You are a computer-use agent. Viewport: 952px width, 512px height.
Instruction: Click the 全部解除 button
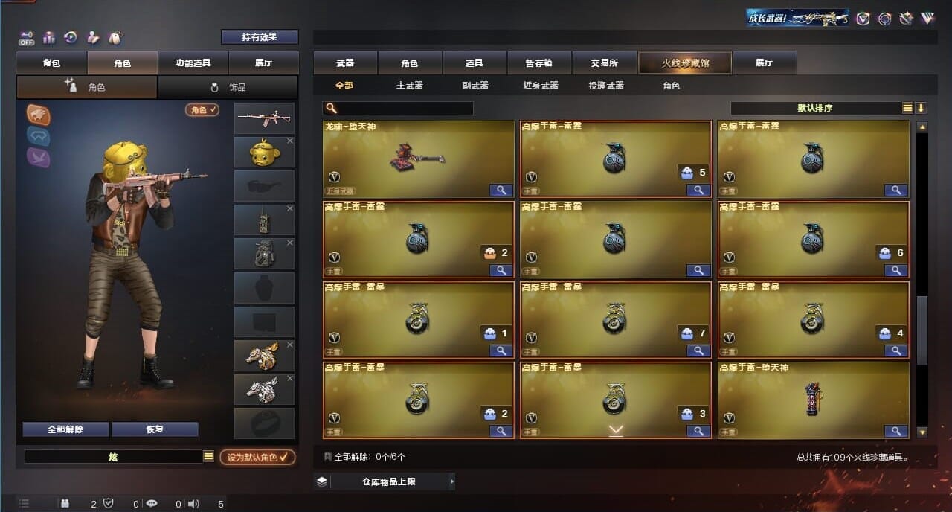(x=65, y=429)
